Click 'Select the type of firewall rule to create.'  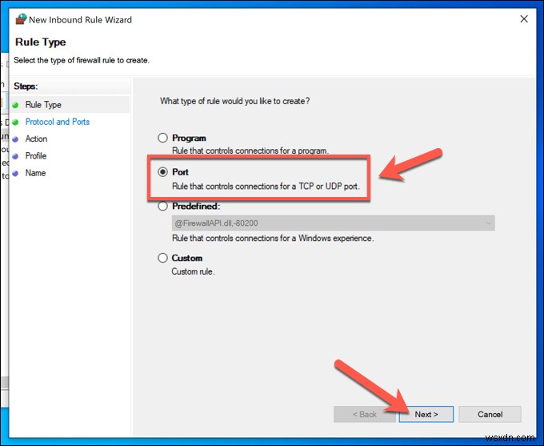pyautogui.click(x=82, y=60)
